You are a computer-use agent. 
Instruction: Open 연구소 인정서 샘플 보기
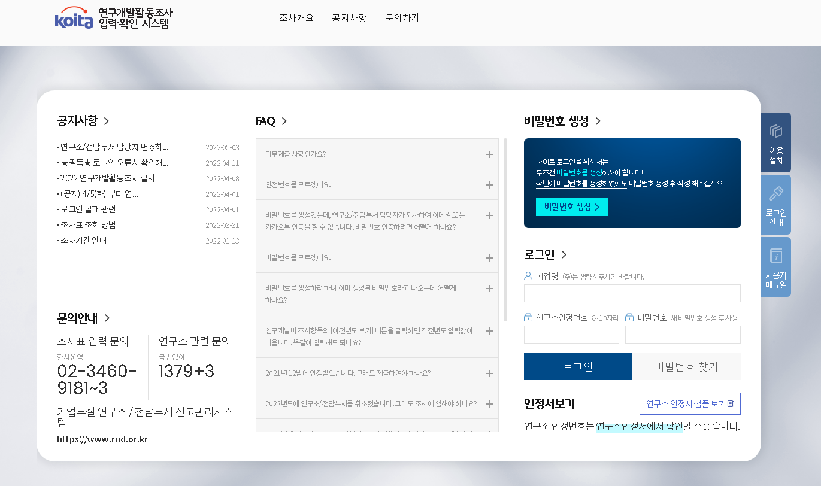(x=690, y=404)
